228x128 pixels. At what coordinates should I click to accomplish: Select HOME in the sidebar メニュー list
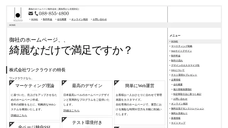click(x=175, y=42)
